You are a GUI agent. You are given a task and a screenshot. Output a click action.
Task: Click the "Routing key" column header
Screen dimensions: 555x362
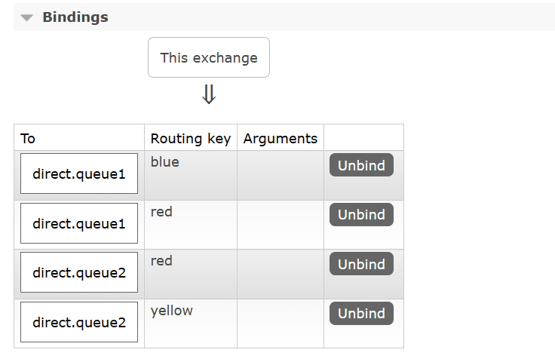(x=191, y=138)
